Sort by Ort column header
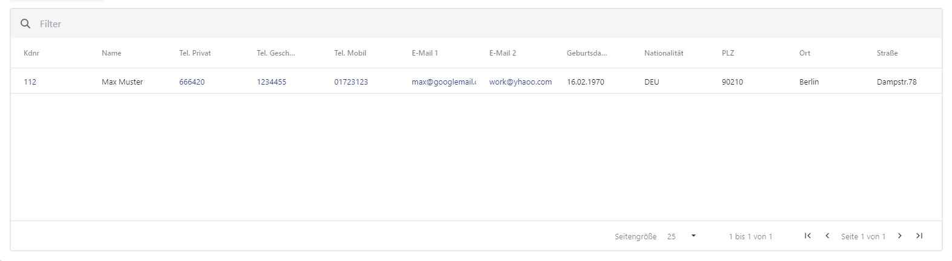This screenshot has width=952, height=261. click(x=805, y=53)
